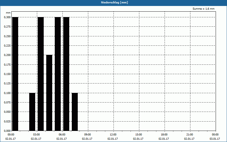Click the 00:00 label above date 03.01.17
This screenshot has height=142, width=227.
[x=215, y=135]
